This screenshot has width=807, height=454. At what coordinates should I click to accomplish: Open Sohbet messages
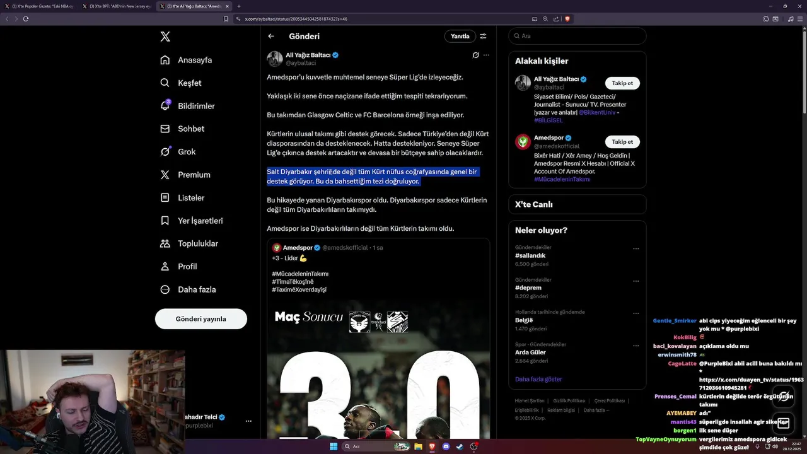click(182, 129)
